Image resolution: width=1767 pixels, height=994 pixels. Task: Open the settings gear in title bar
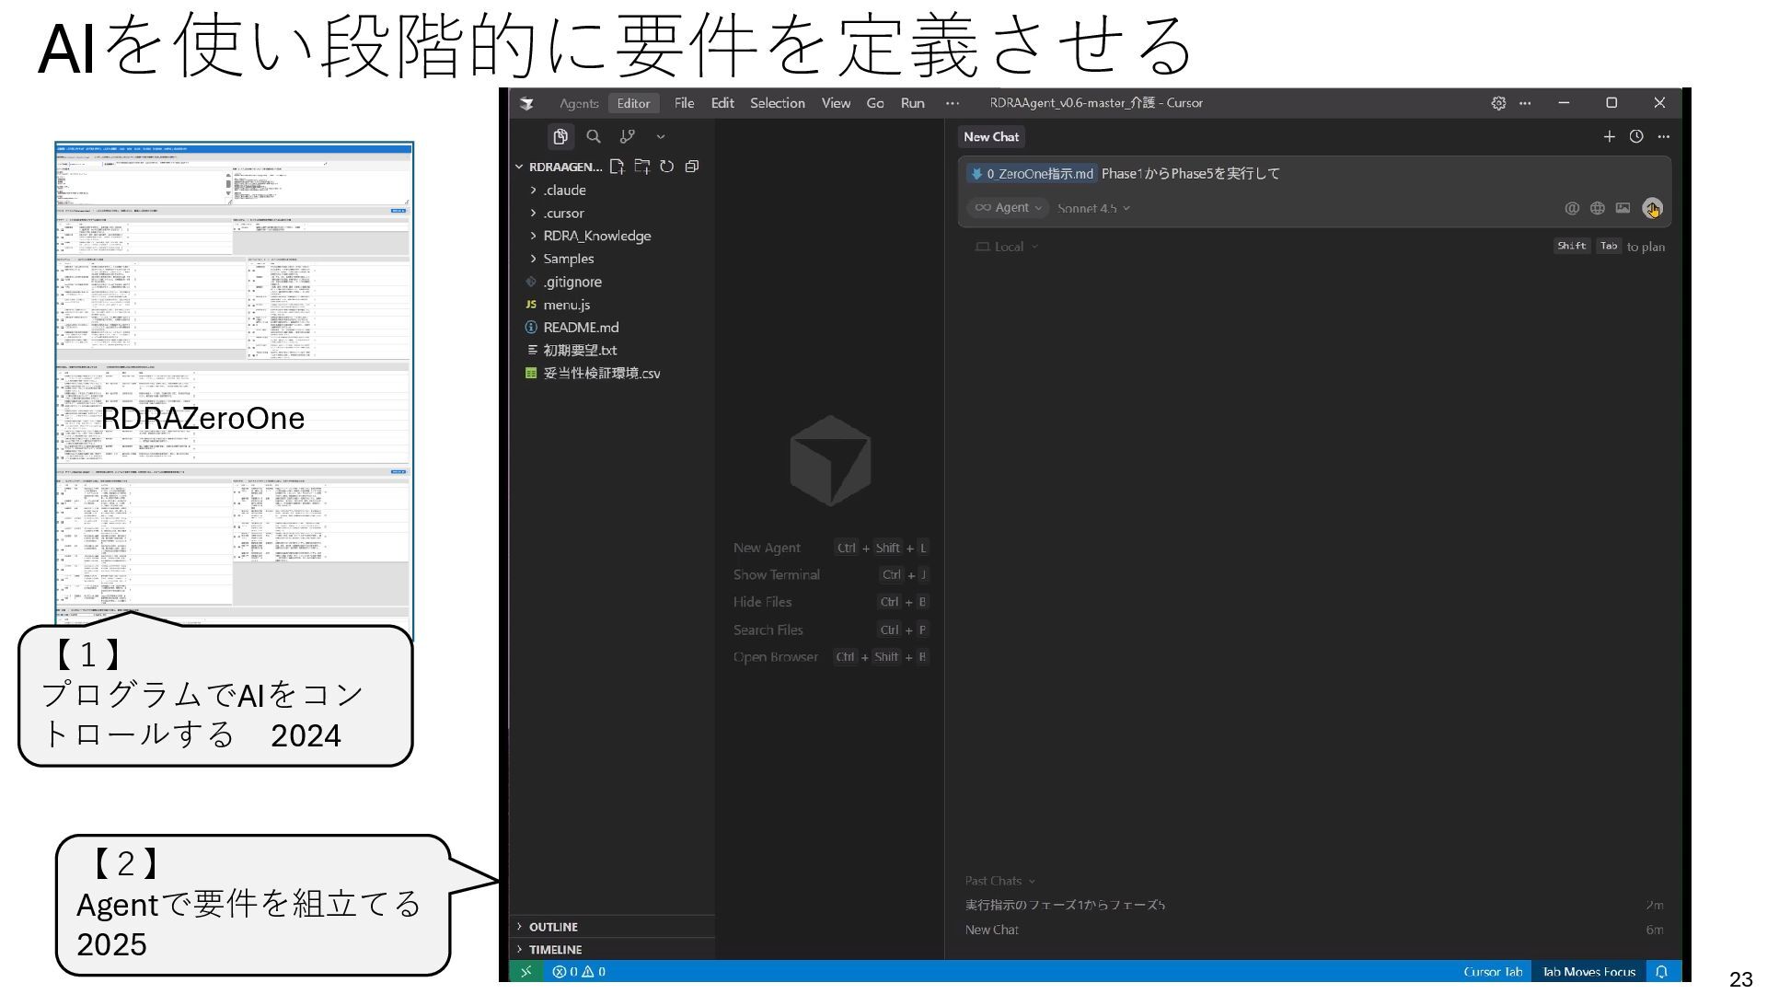pos(1498,103)
